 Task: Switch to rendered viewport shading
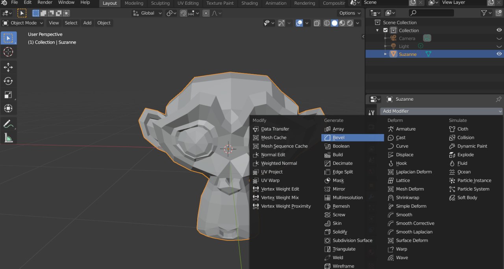click(350, 23)
